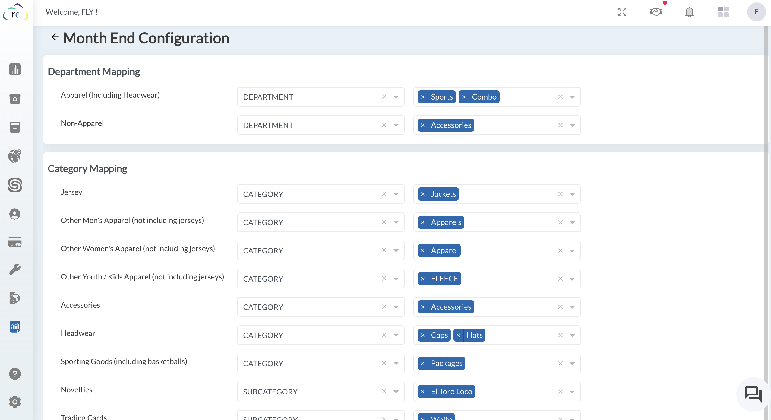Remove the FLEECE tag

pyautogui.click(x=423, y=279)
